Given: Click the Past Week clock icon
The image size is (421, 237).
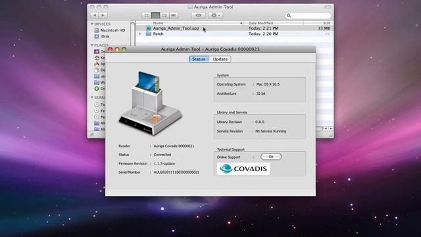Looking at the screenshot, I should pos(97,117).
